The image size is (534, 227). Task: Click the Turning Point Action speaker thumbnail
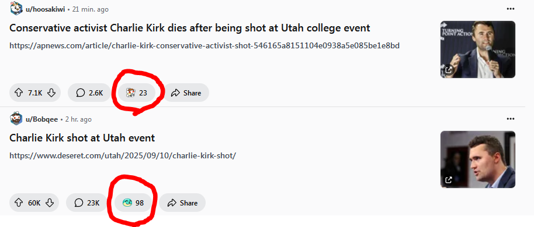[477, 49]
